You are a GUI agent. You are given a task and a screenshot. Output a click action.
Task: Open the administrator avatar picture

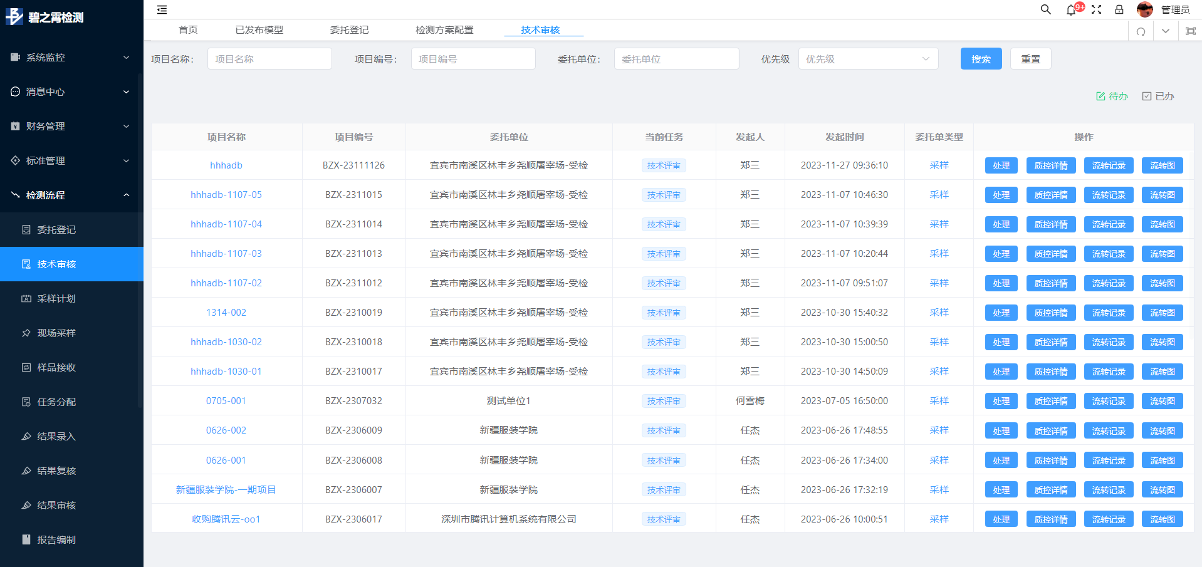(1145, 9)
